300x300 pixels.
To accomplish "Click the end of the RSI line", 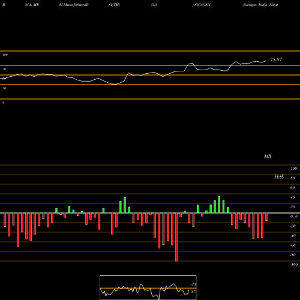I will pyautogui.click(x=266, y=61).
